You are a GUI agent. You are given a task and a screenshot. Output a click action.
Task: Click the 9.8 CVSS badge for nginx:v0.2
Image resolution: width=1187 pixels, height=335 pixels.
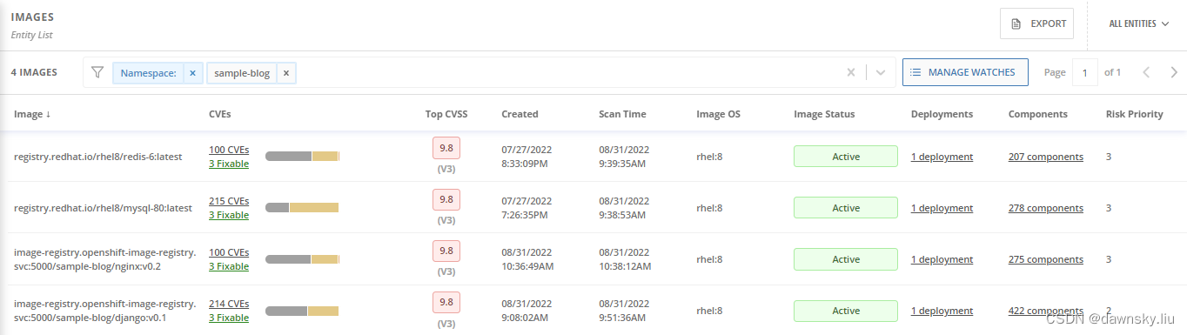[446, 251]
